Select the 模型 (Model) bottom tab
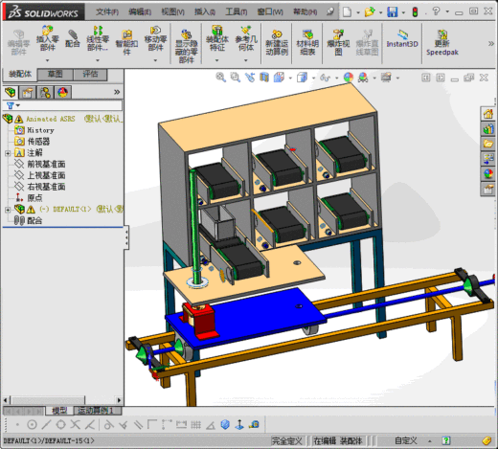This screenshot has width=498, height=449. pyautogui.click(x=59, y=411)
